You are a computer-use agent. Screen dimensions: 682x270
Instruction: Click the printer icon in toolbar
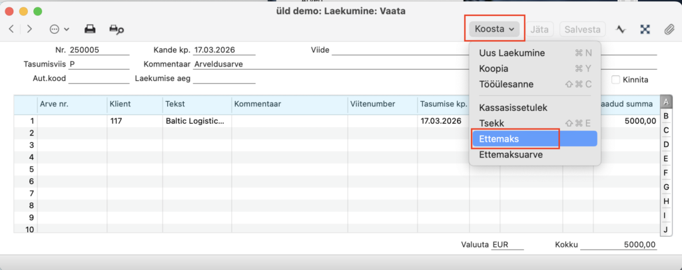tap(90, 29)
